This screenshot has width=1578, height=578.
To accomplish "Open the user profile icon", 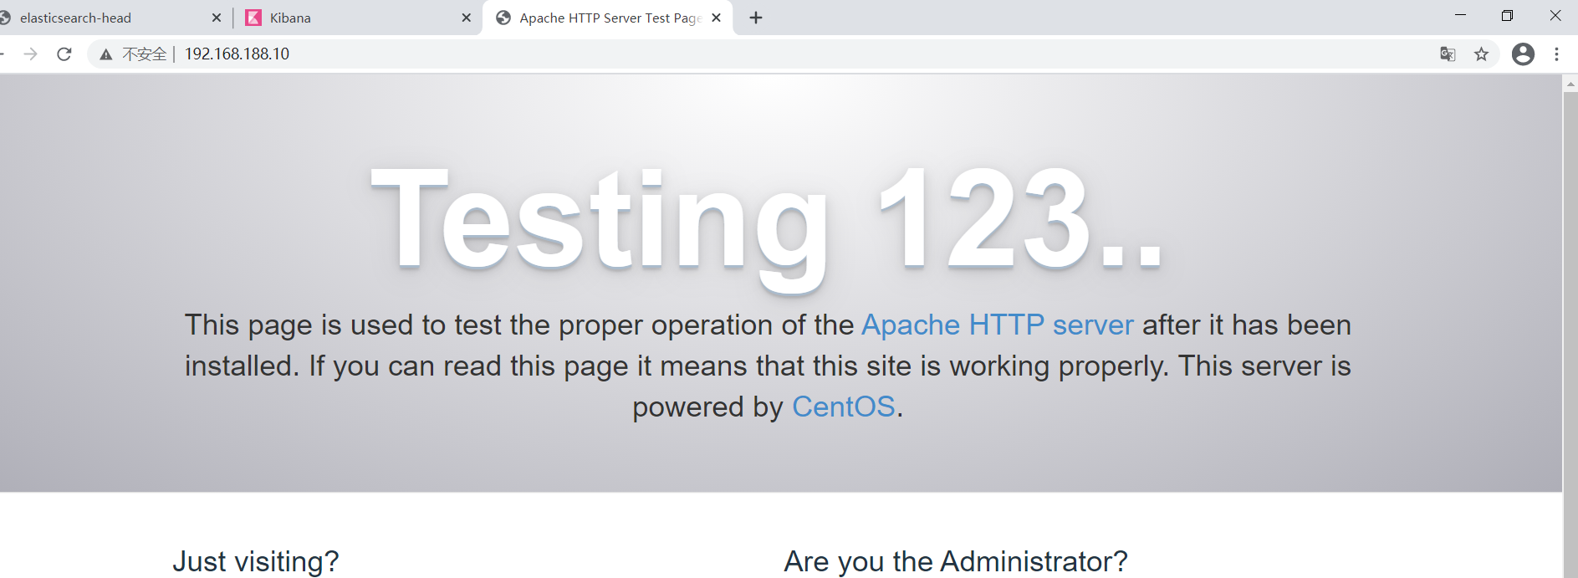I will [1524, 54].
